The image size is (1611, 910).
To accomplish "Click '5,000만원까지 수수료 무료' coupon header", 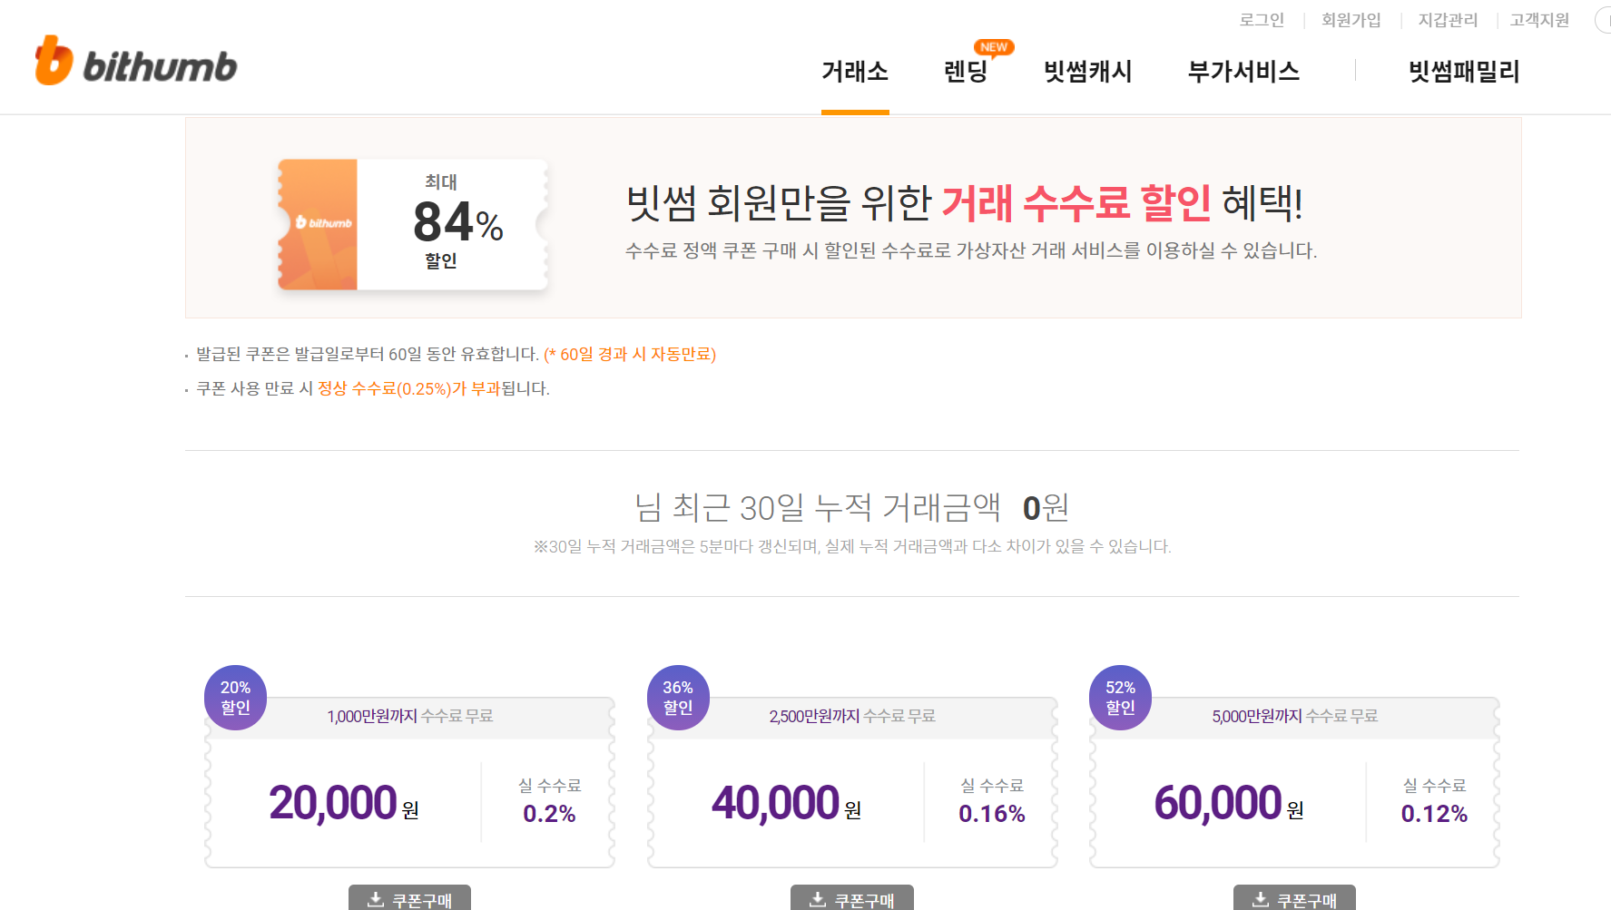I will (x=1295, y=716).
